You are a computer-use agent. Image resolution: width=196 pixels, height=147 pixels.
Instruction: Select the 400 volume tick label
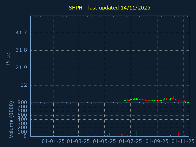pos(23,119)
